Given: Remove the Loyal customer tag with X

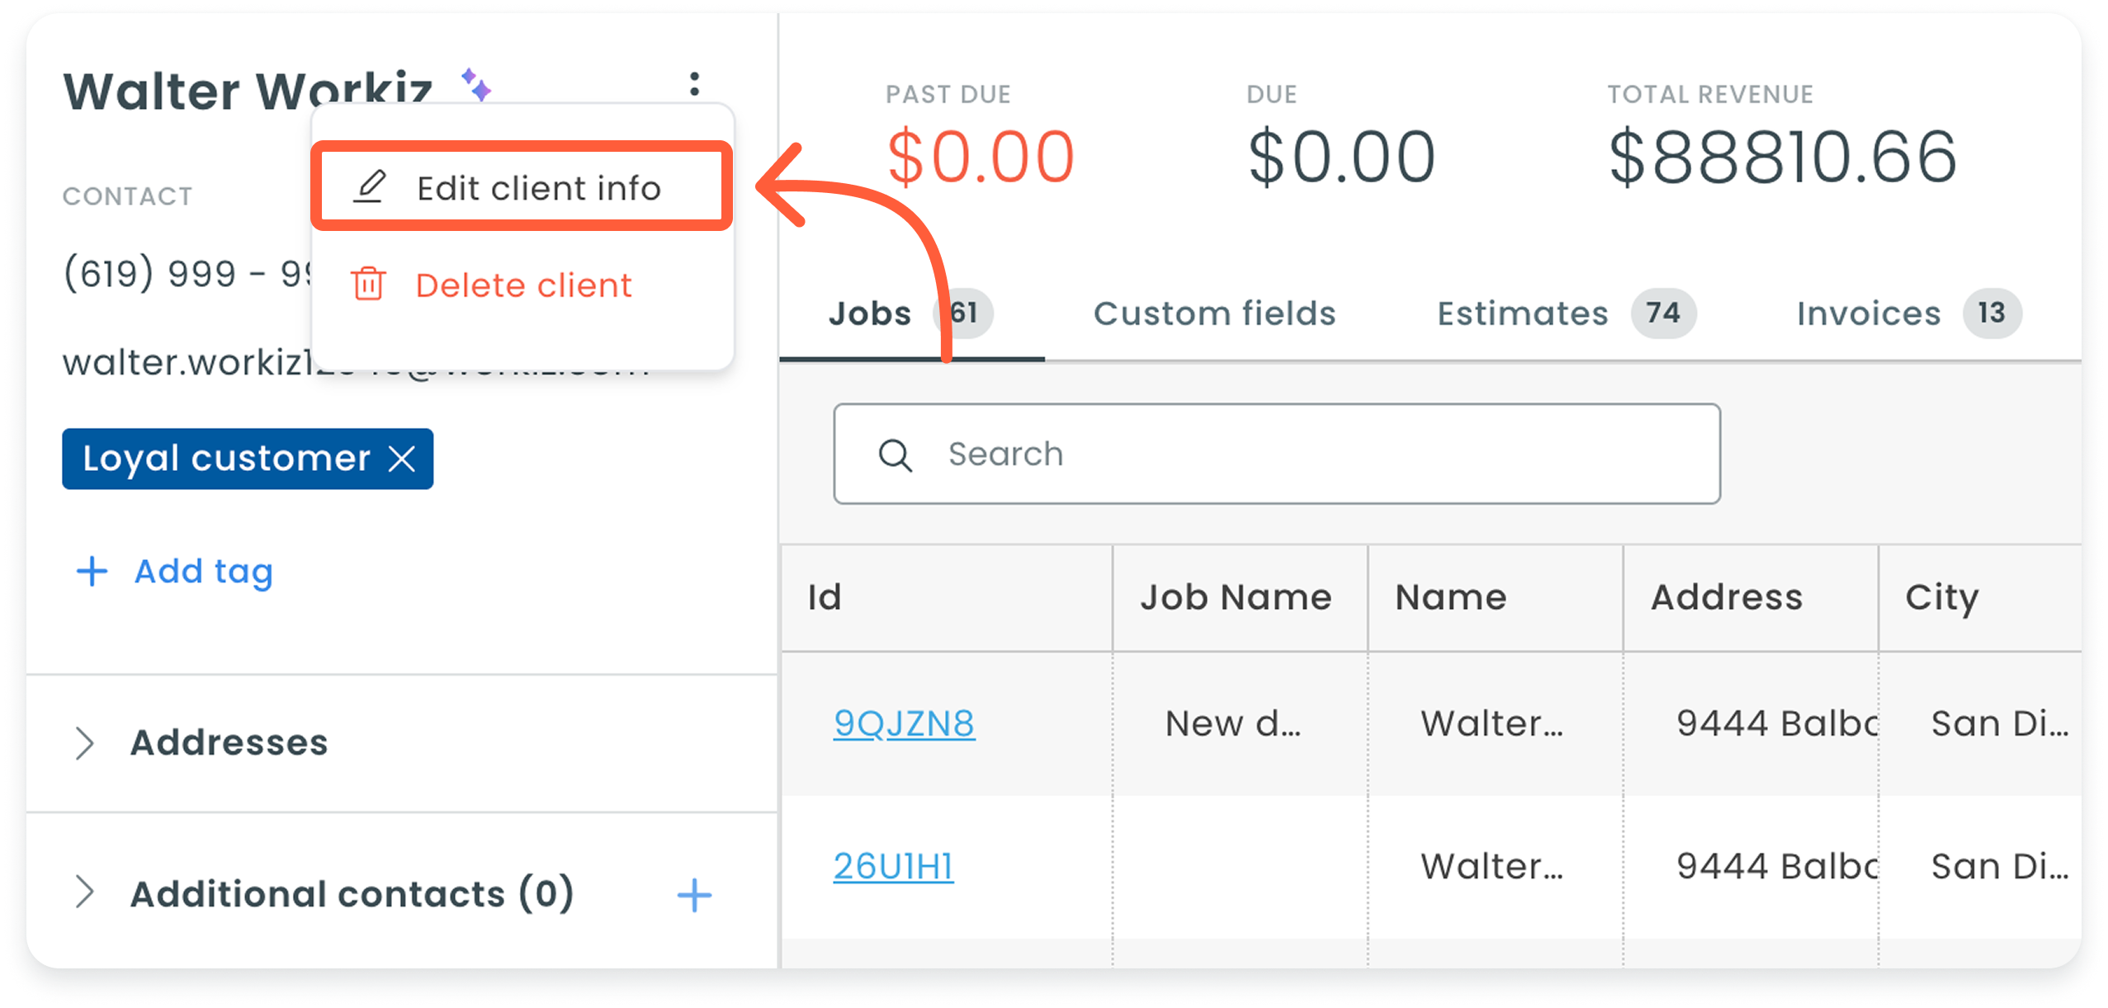Looking at the screenshot, I should (x=402, y=459).
